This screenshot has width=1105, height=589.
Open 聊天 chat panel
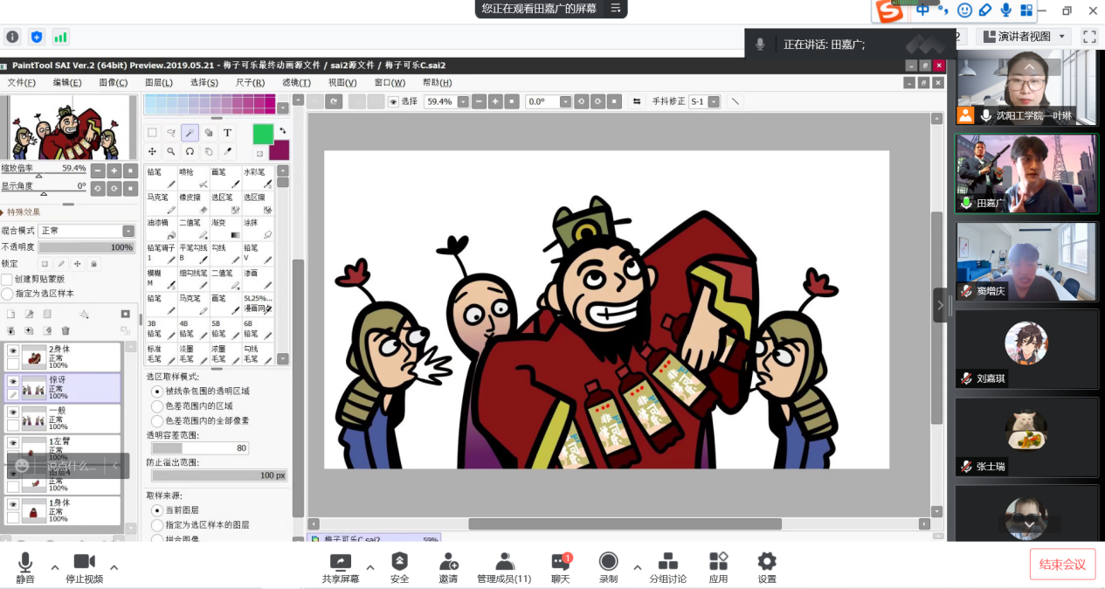tap(560, 568)
